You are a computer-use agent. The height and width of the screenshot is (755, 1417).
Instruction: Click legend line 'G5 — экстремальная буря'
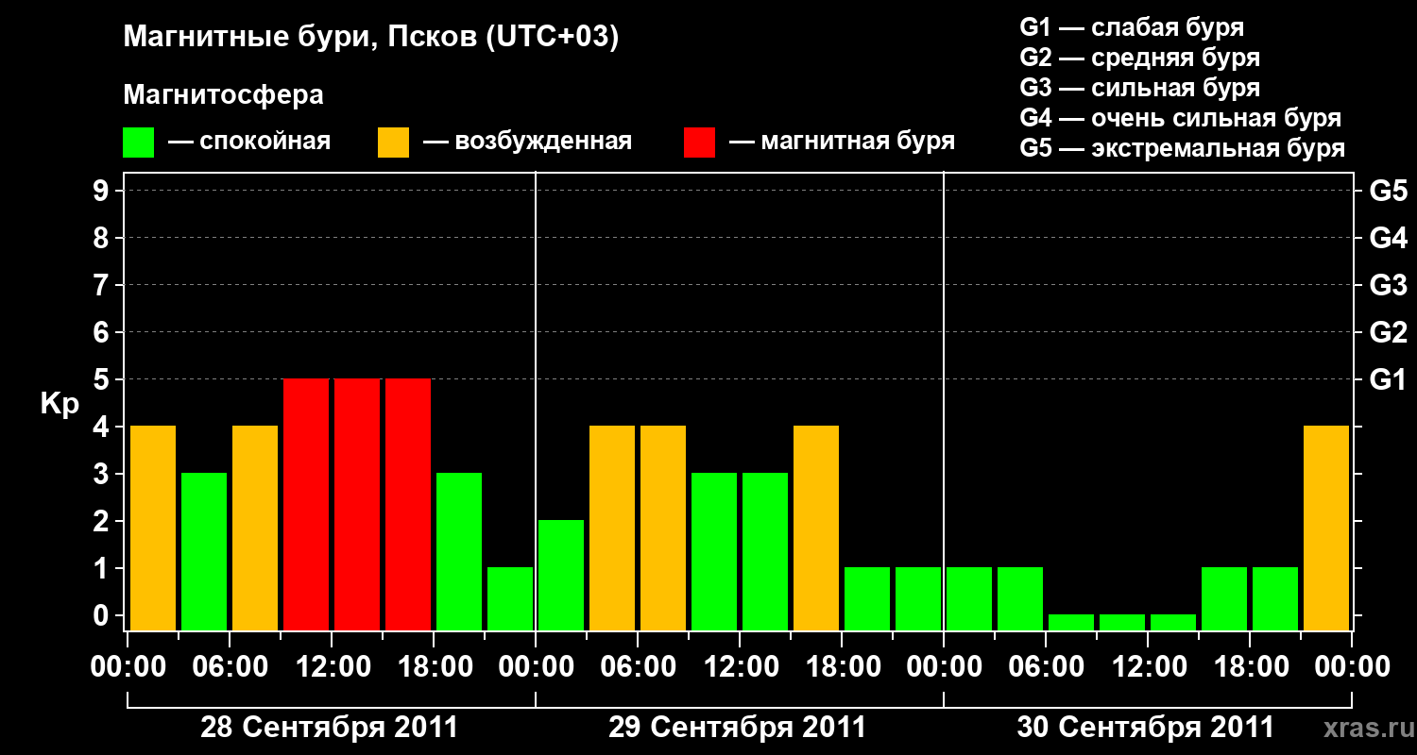point(1183,148)
